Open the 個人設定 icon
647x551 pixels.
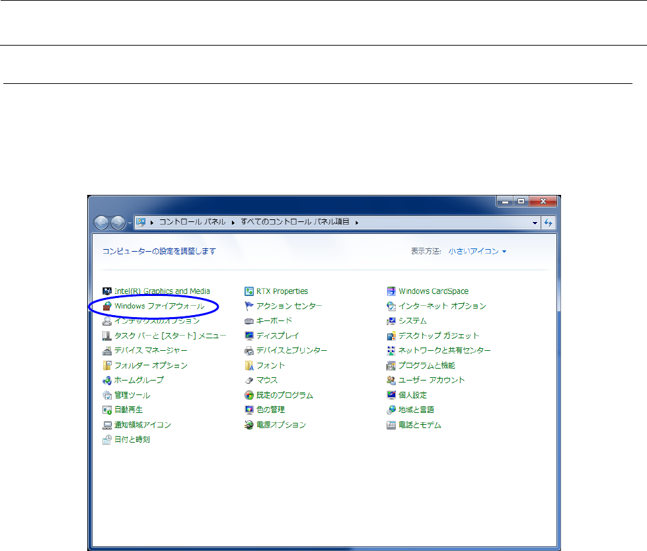tap(391, 395)
